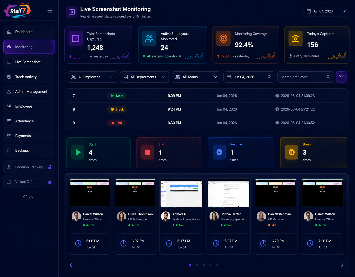Click All systems operational status text
355x277 pixels.
coord(164,56)
